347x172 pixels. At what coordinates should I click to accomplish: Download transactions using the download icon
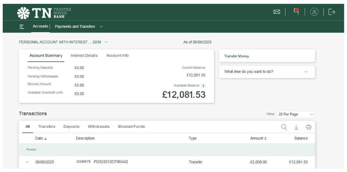[x=296, y=127]
